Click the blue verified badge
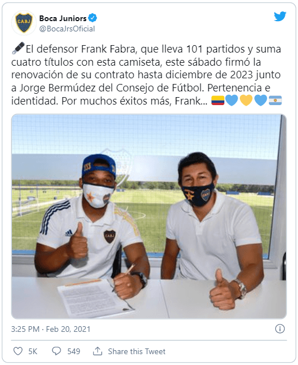This screenshot has width=298, height=365. coord(92,18)
